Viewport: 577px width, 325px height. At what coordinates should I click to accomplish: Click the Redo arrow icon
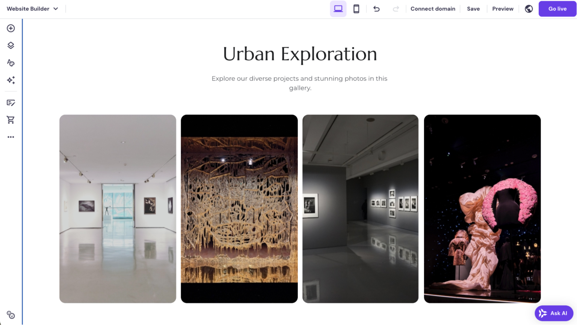(396, 9)
